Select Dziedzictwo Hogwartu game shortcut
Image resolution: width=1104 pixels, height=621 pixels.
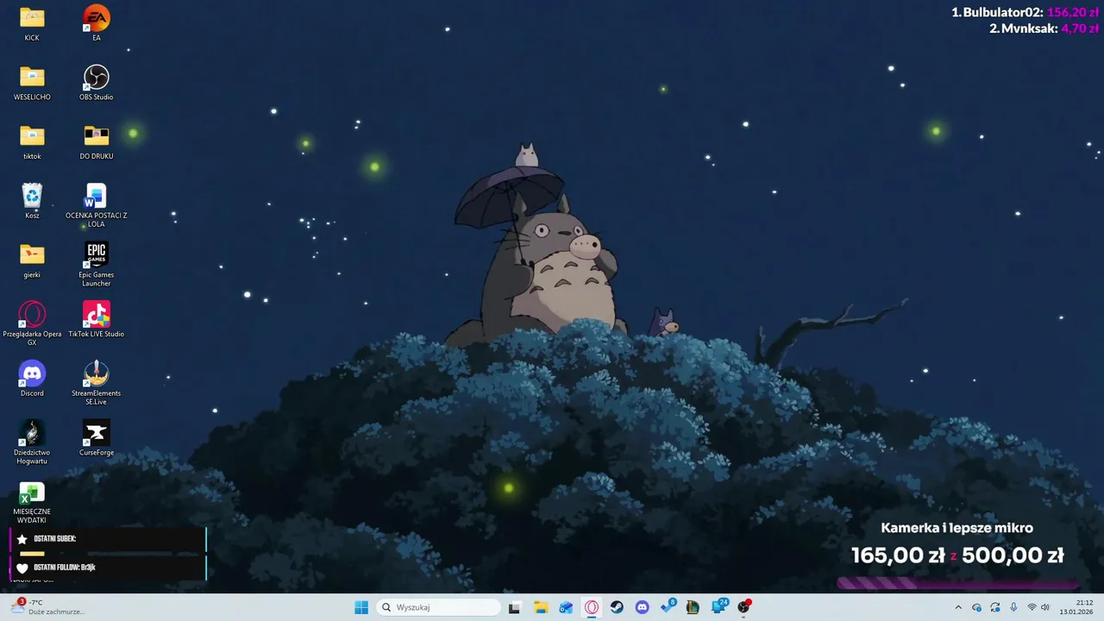click(32, 442)
